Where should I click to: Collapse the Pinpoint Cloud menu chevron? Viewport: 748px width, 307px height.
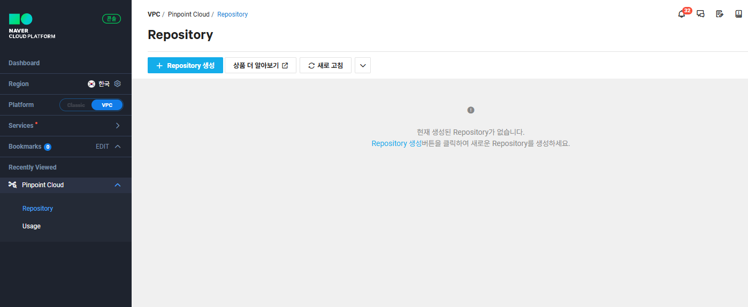[118, 185]
